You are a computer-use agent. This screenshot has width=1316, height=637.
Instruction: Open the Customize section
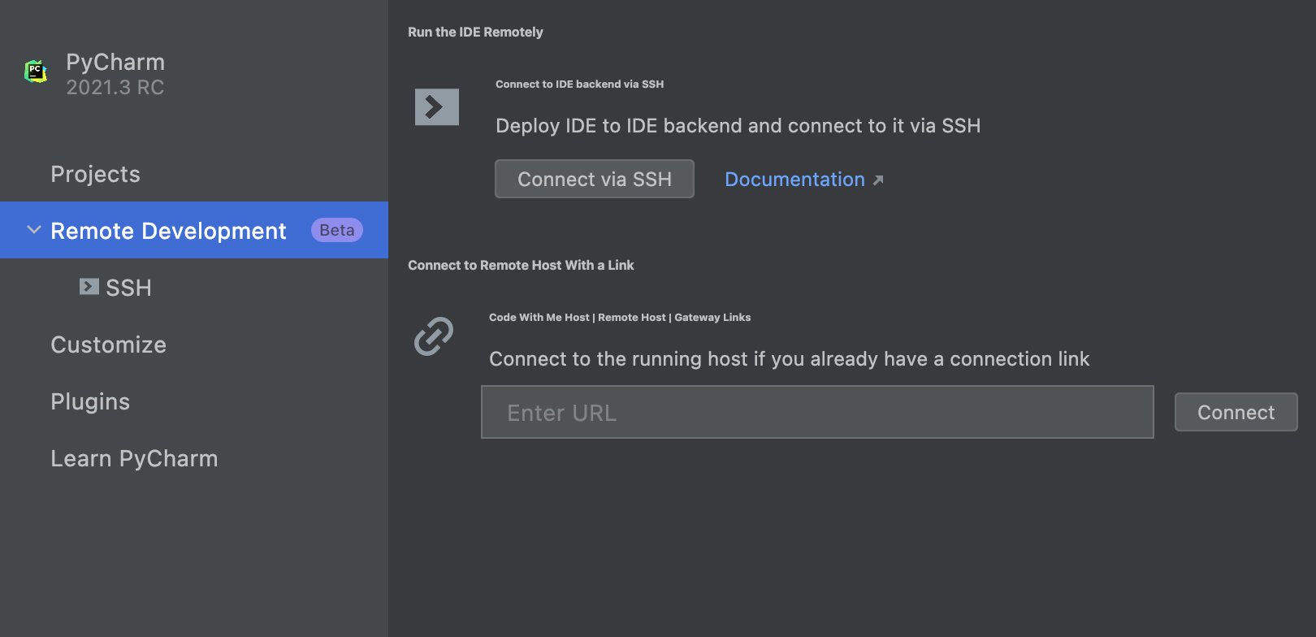point(109,344)
